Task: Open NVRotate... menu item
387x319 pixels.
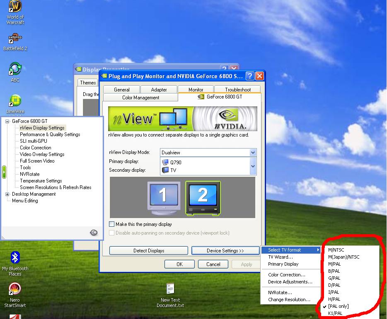Action: (x=290, y=293)
